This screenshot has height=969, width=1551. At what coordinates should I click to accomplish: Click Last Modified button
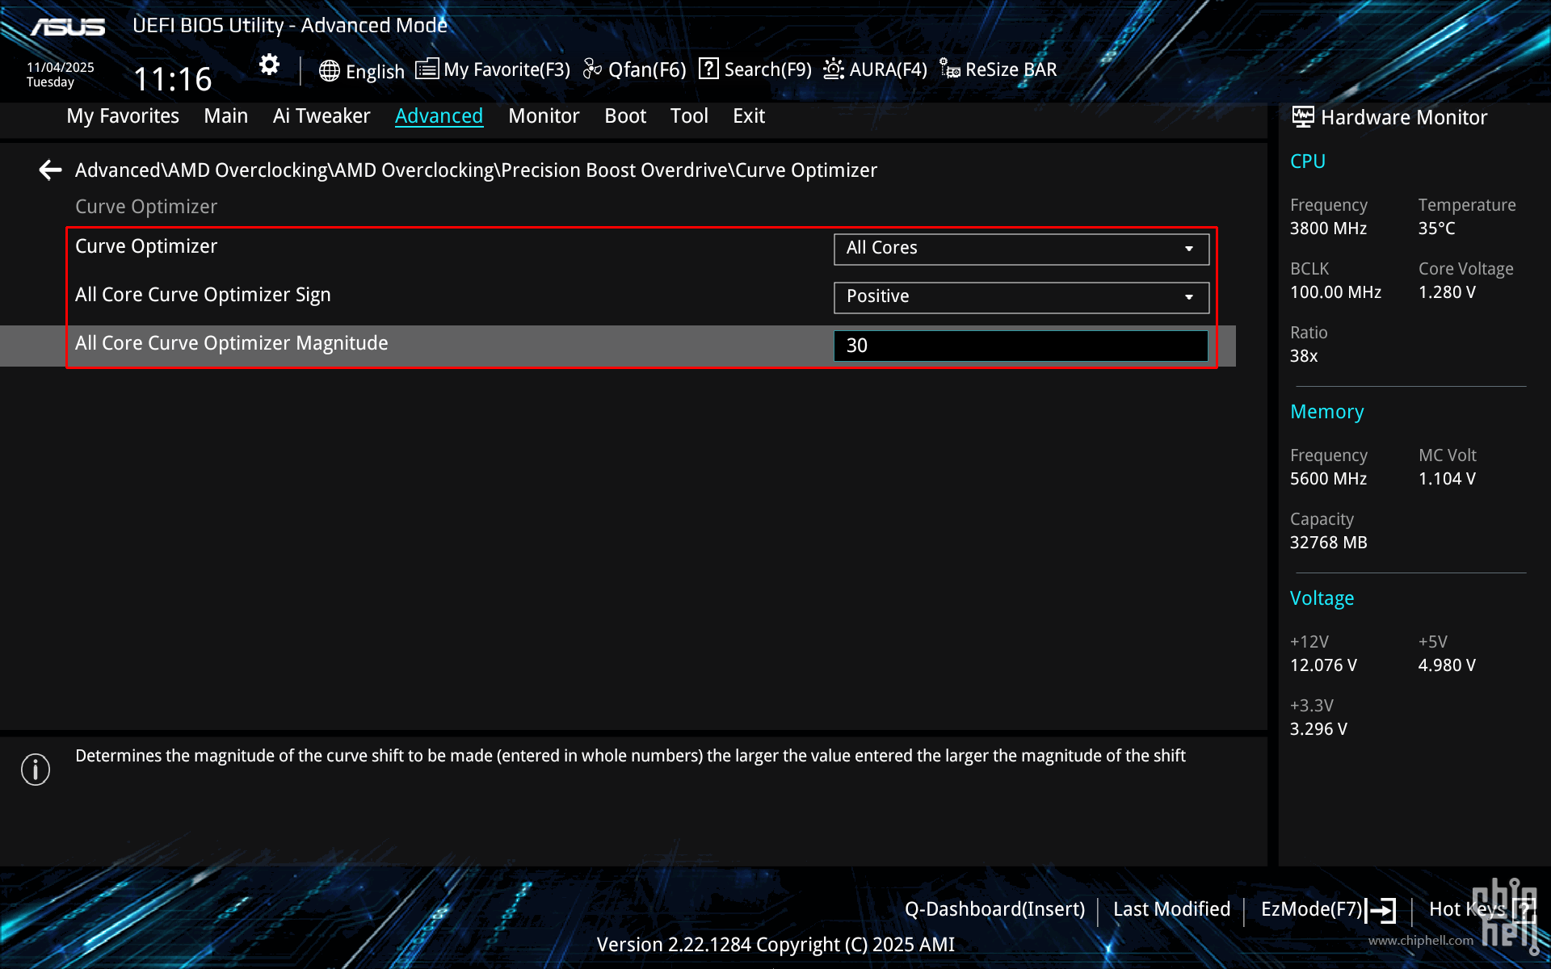(x=1171, y=910)
